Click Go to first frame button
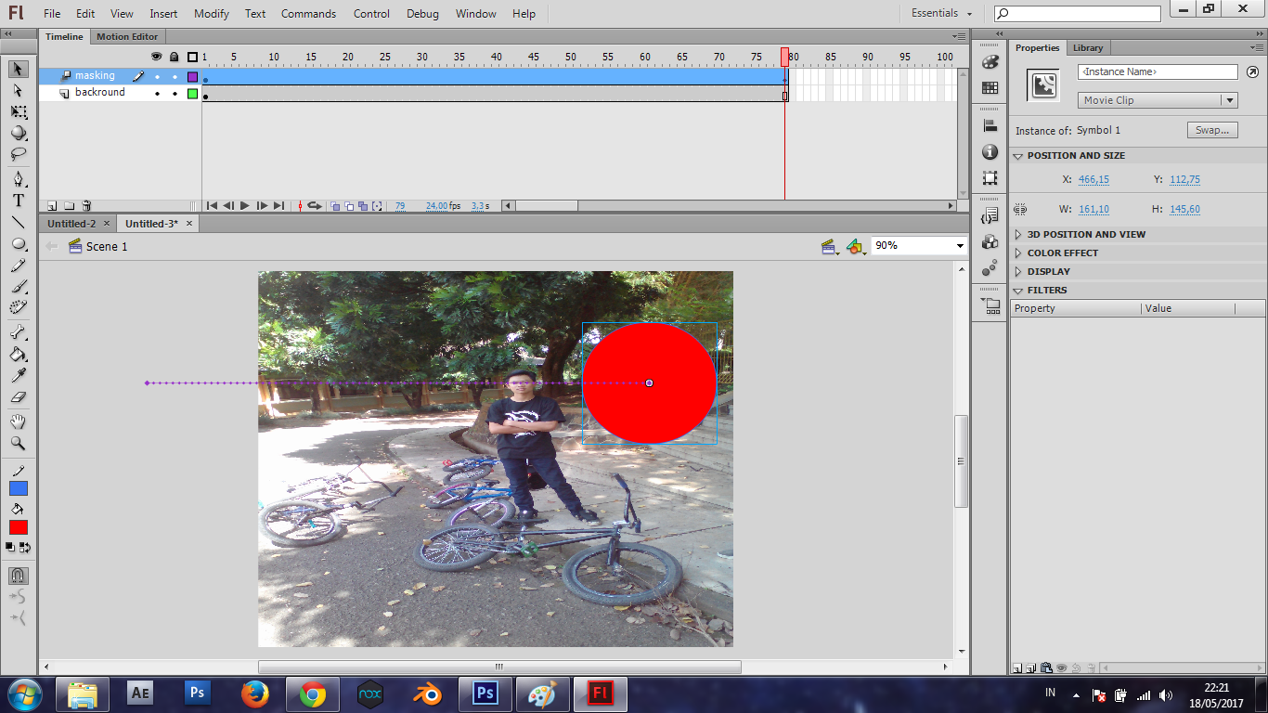The width and height of the screenshot is (1268, 713). coord(212,206)
